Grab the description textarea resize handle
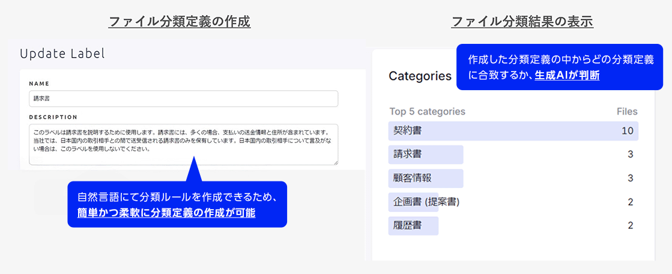 (335, 162)
